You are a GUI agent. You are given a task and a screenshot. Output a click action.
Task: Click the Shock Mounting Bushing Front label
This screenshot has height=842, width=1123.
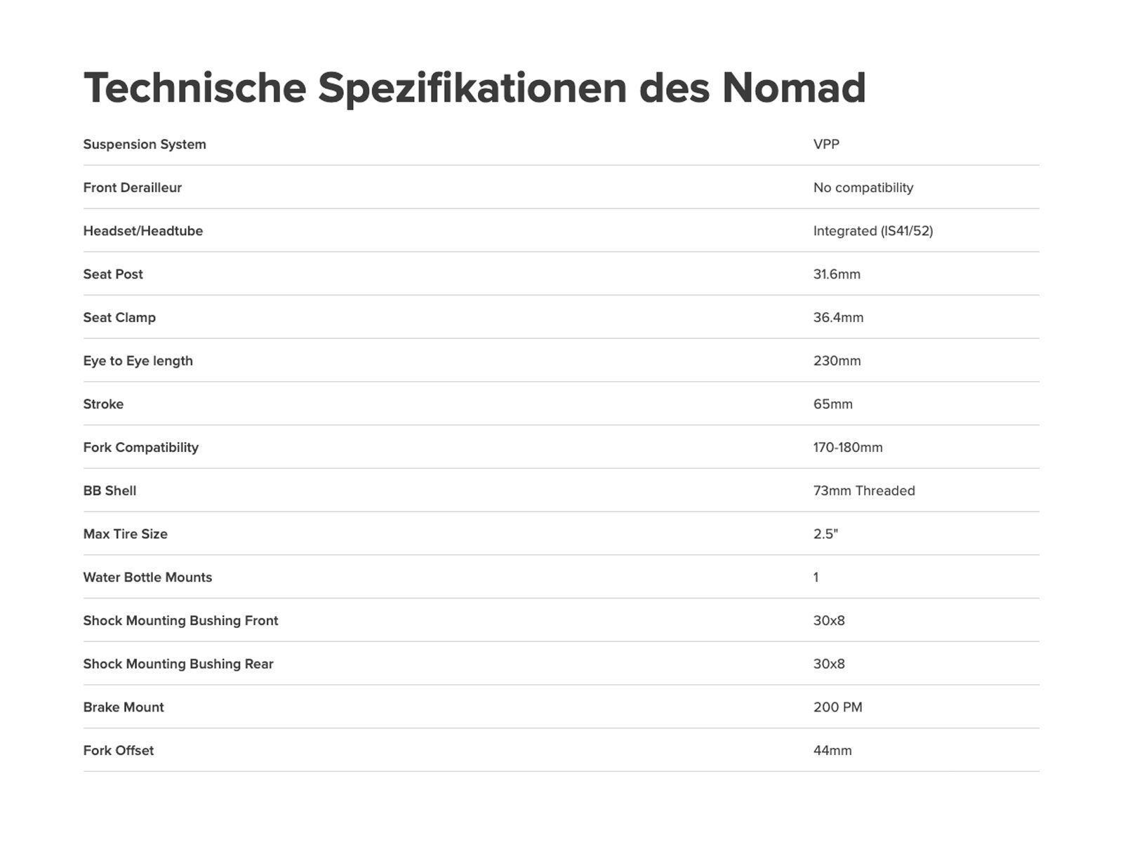pos(180,621)
